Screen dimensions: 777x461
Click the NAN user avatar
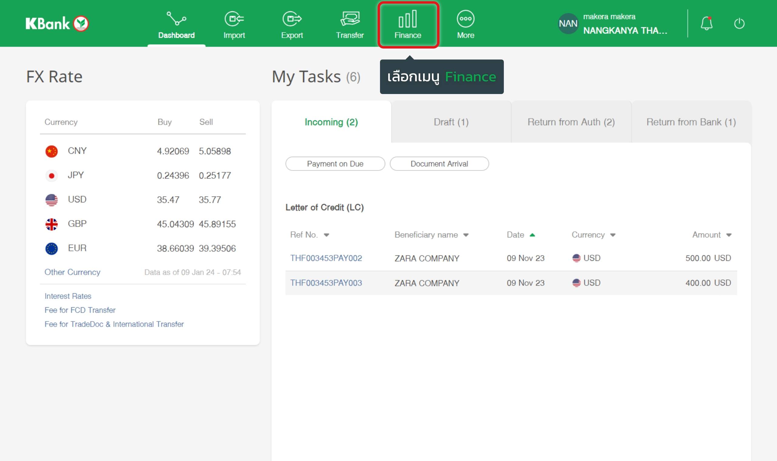(568, 24)
